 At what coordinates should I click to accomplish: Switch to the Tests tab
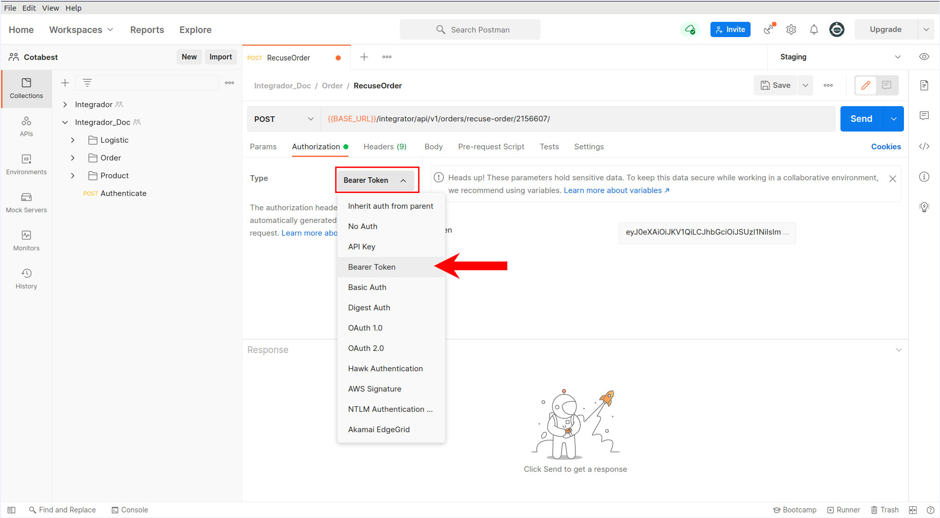(549, 147)
